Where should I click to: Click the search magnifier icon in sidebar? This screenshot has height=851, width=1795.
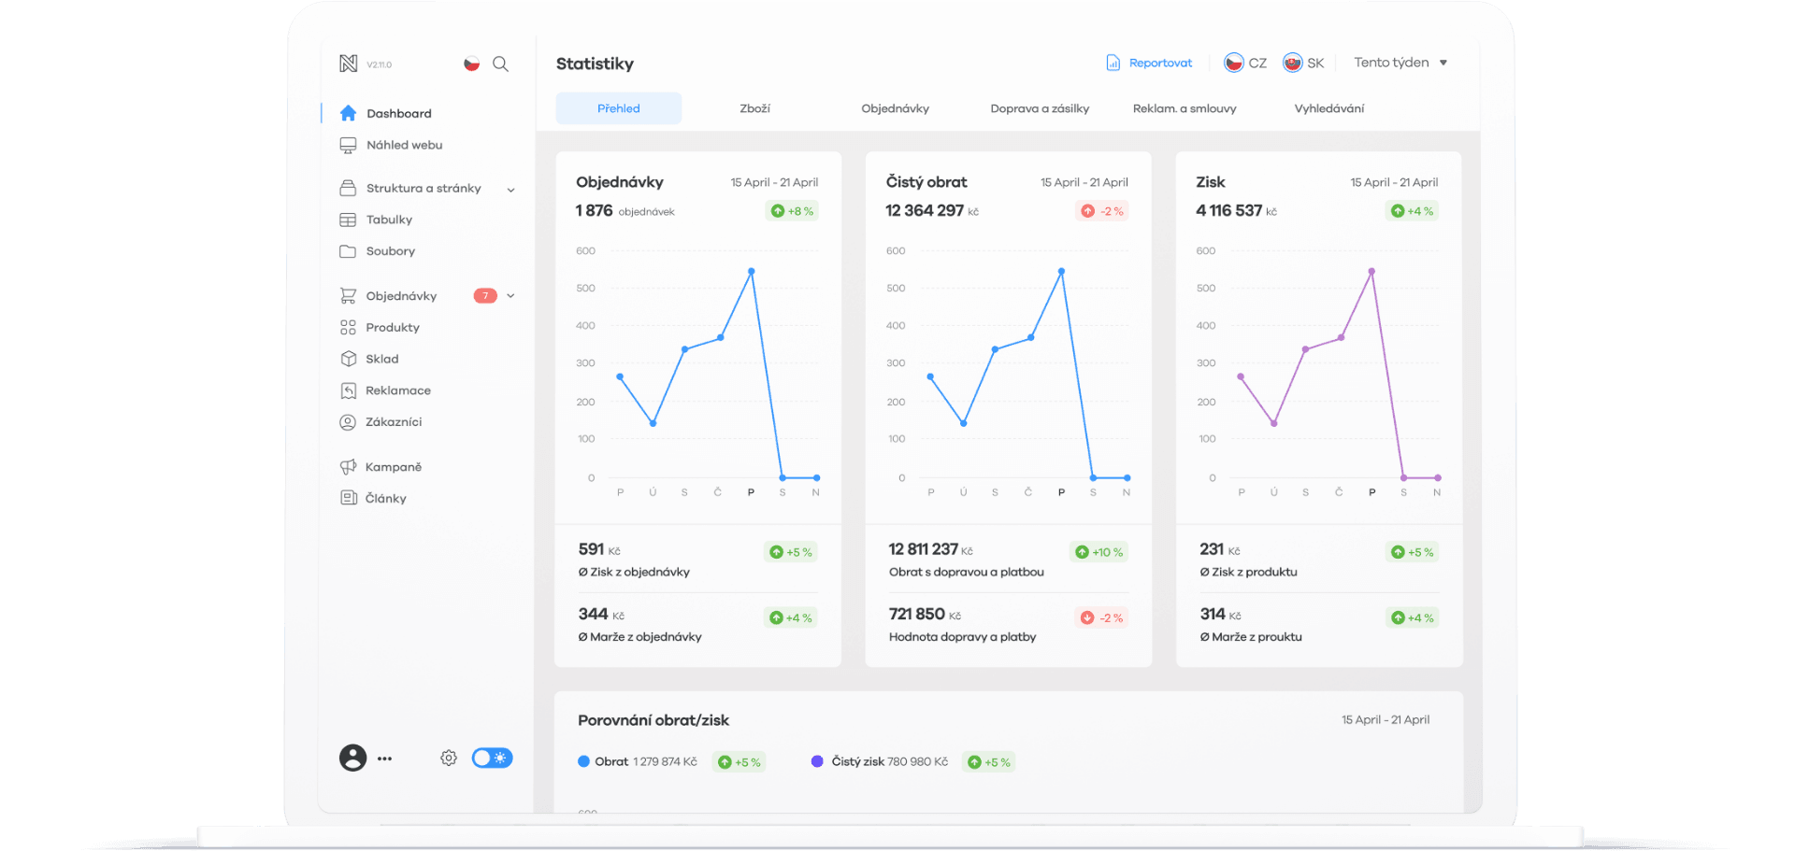(x=500, y=64)
